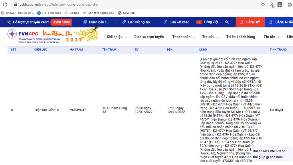Screen dimensions: 293x165
Task: Open the Xin chào EVNCPC chat popup
Action: pos(272,154)
